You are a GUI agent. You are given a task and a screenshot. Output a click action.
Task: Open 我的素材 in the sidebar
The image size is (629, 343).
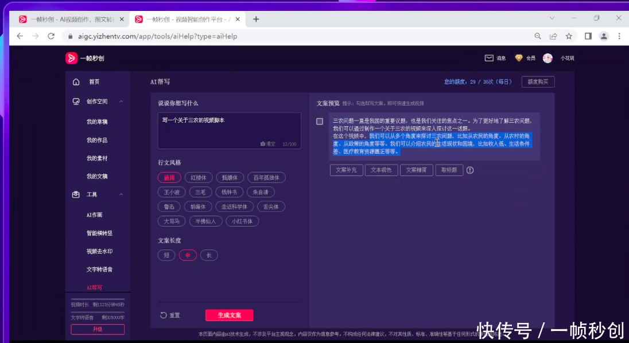pyautogui.click(x=97, y=158)
